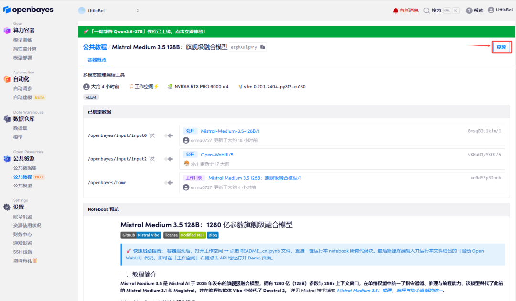Click the vllm 0.20.1-2404-py312-cu130 image label
The image size is (516, 301).
pos(272,87)
